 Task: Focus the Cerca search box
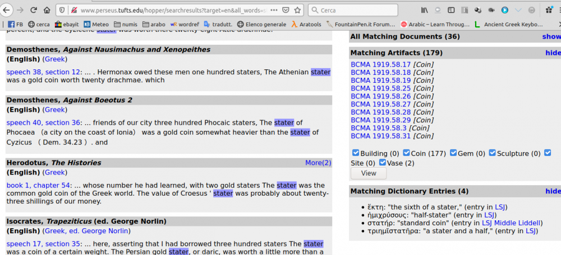(x=353, y=10)
